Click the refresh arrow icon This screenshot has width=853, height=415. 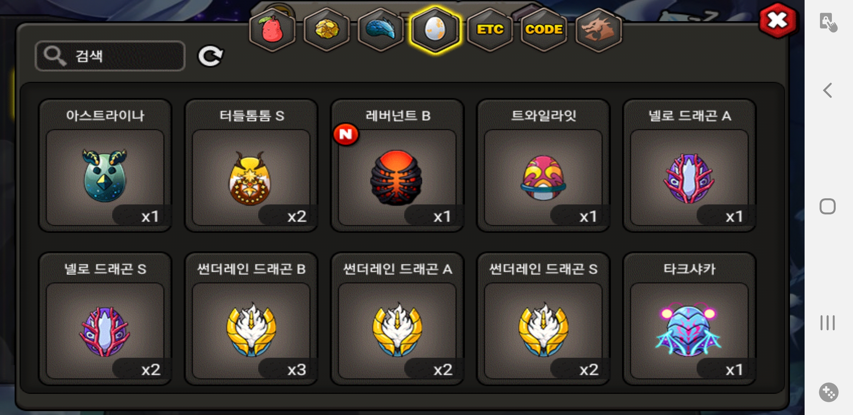[210, 56]
